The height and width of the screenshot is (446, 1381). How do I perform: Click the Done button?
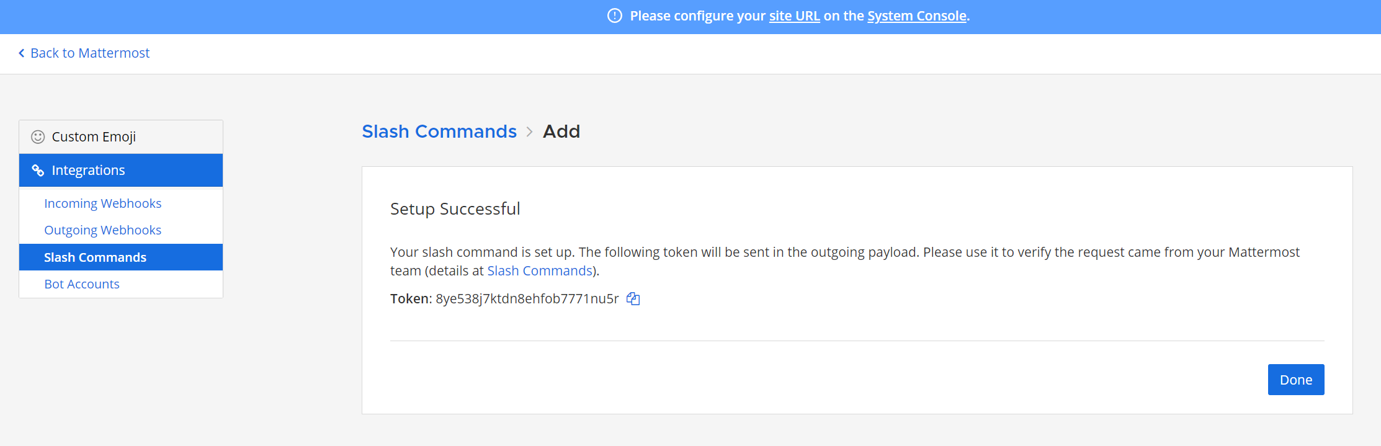pyautogui.click(x=1296, y=380)
